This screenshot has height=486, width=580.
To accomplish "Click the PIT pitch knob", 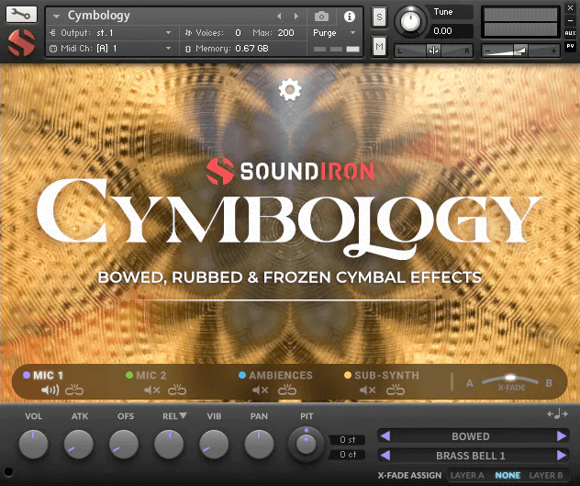I will (x=306, y=444).
